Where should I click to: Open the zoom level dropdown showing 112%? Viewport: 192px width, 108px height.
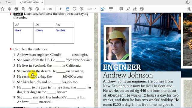click(91, 9)
